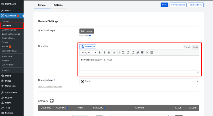Align text left in editor
213x116 pixels.
pyautogui.click(x=123, y=53)
